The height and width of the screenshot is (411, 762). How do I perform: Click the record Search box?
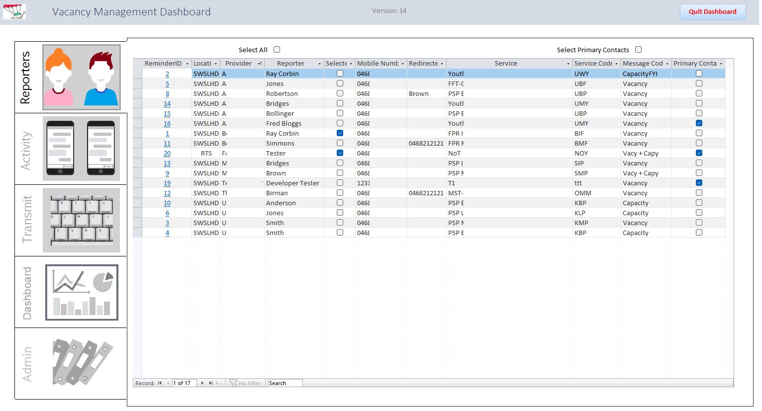tap(285, 383)
